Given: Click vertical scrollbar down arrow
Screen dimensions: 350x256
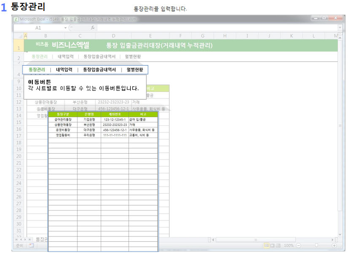Looking at the screenshot, I should point(340,235).
